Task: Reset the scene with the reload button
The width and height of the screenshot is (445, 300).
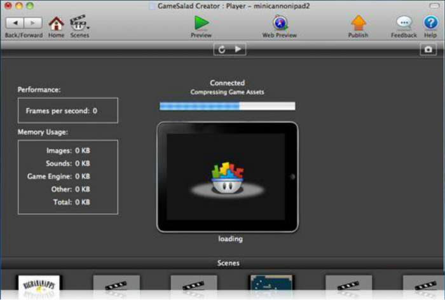Action: (222, 50)
